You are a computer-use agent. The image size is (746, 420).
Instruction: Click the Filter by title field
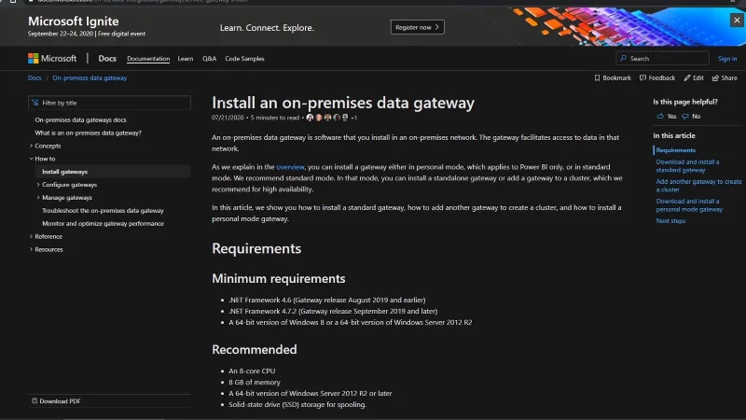pyautogui.click(x=109, y=103)
